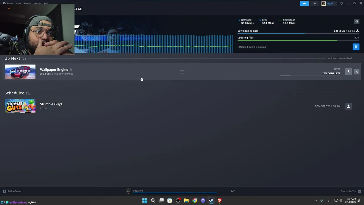Click the iSaad profile avatar
This screenshot has width=364, height=205.
(x=324, y=3)
